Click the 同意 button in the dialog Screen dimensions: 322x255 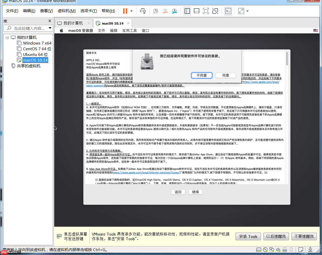click(225, 75)
